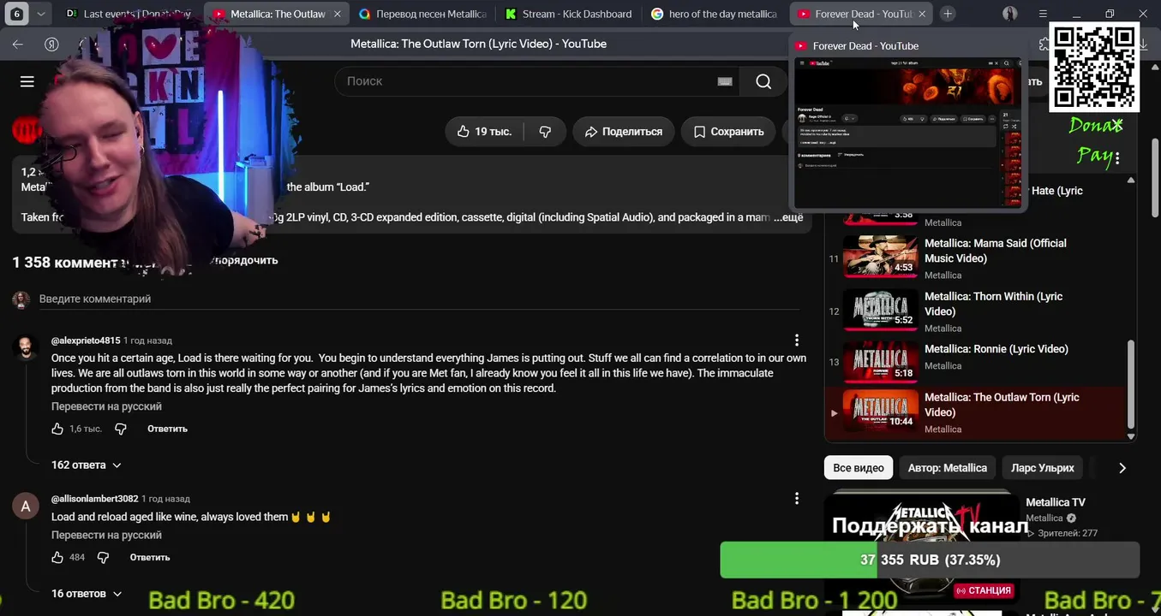Like the comment with 484 likes
1161x616 pixels.
pos(57,557)
